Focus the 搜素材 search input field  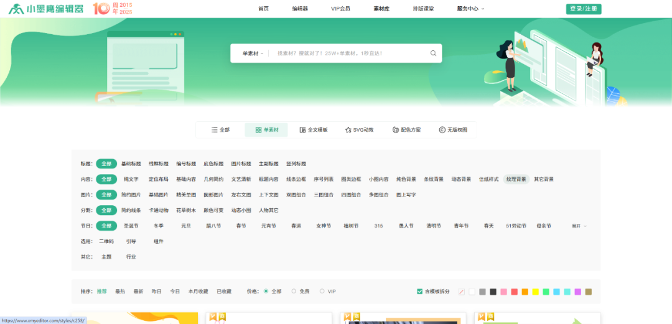tap(349, 53)
